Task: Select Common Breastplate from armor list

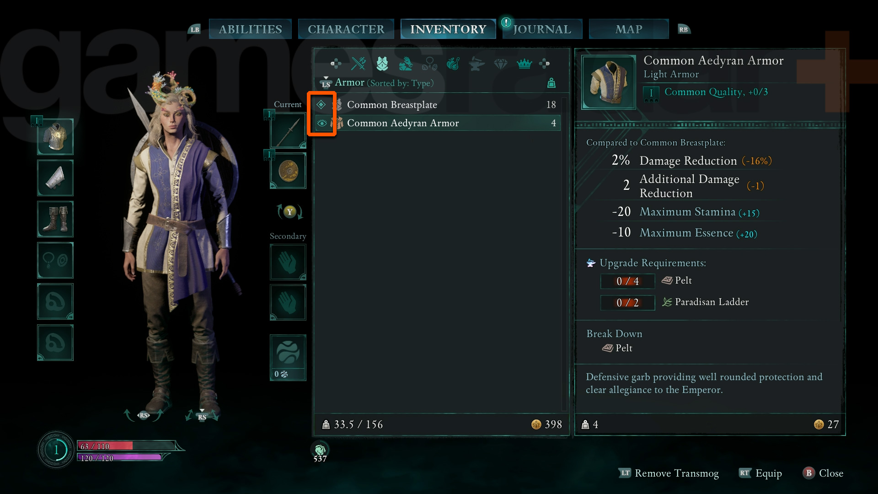Action: [436, 104]
